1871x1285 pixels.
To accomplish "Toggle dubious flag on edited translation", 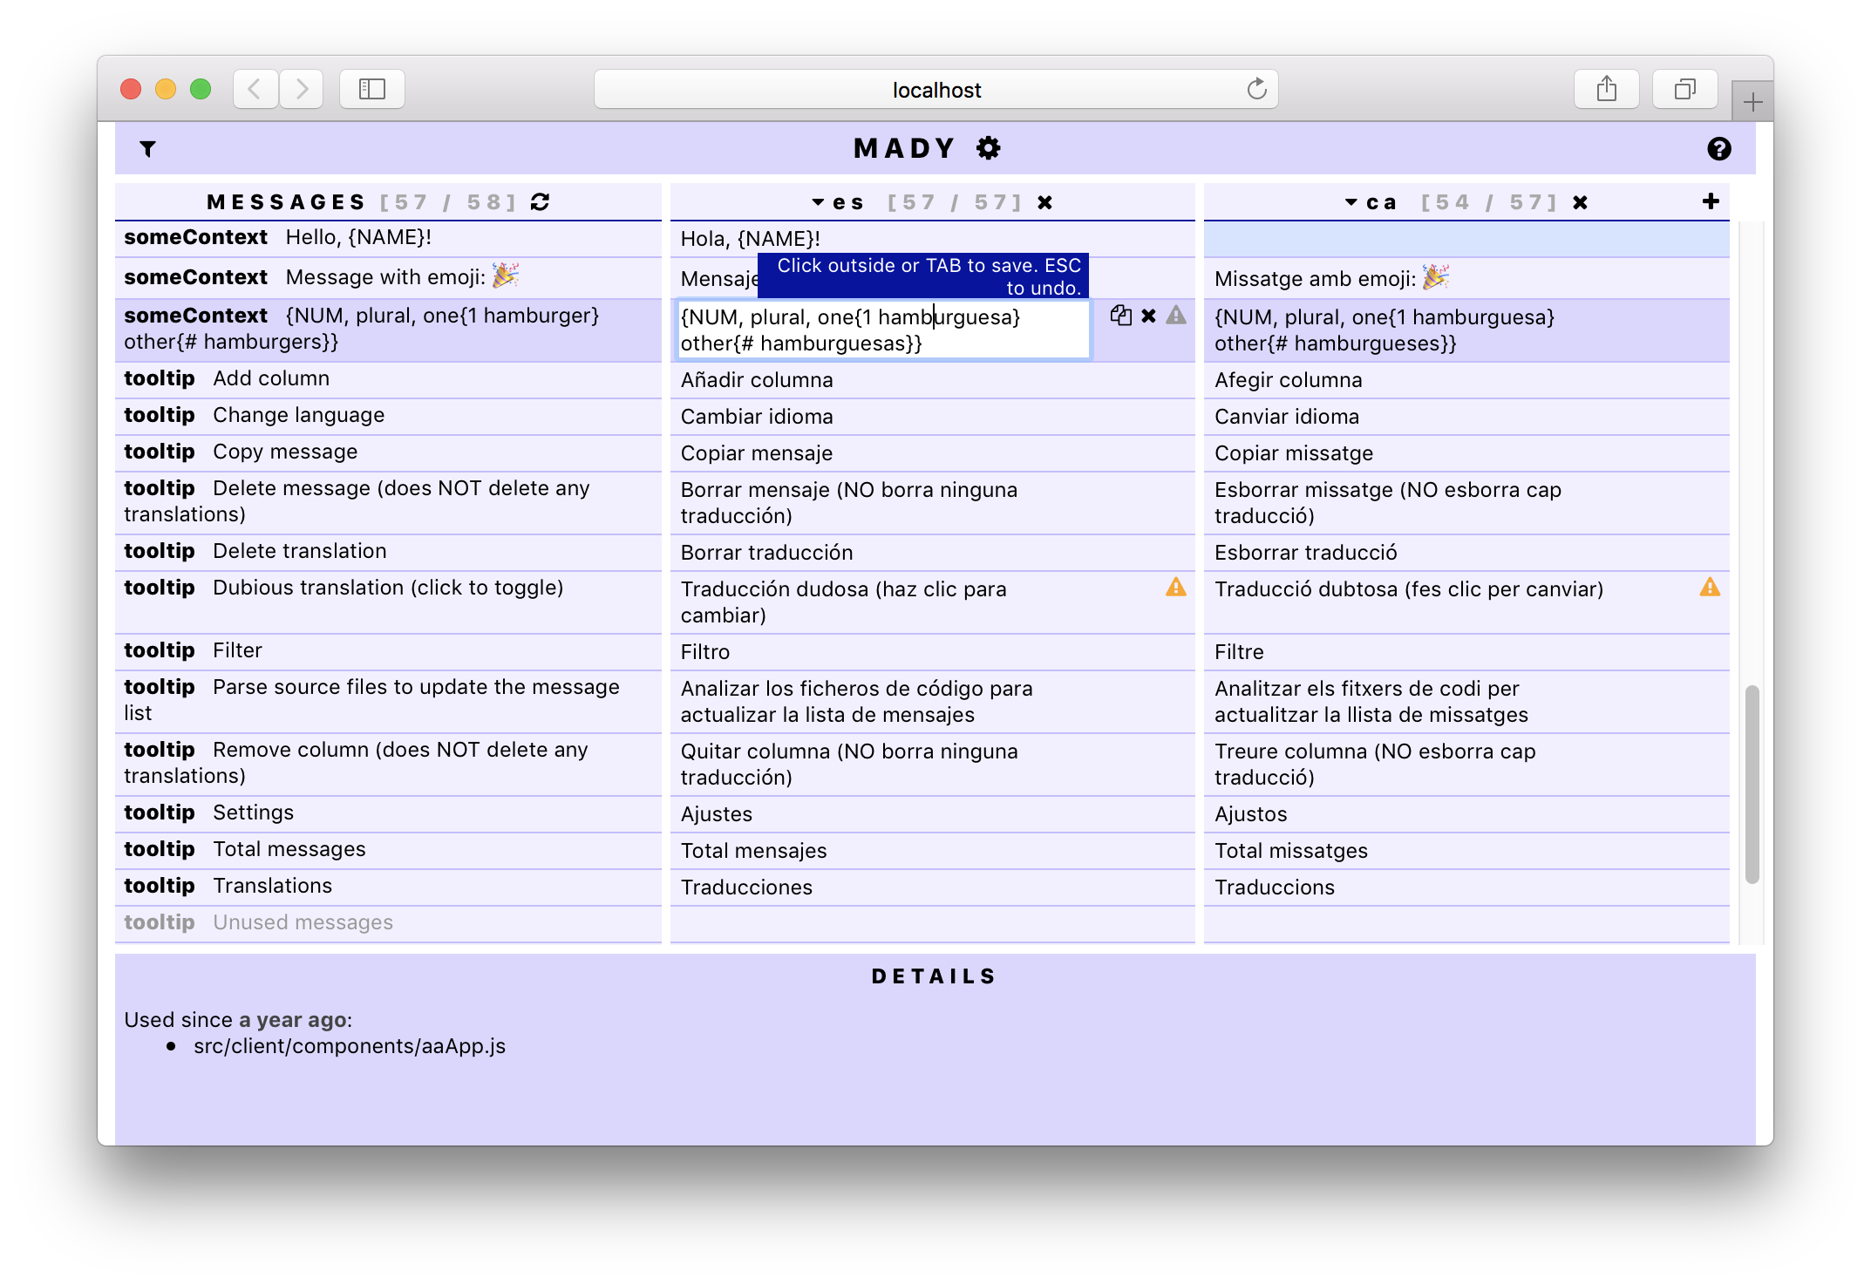I will [x=1176, y=316].
